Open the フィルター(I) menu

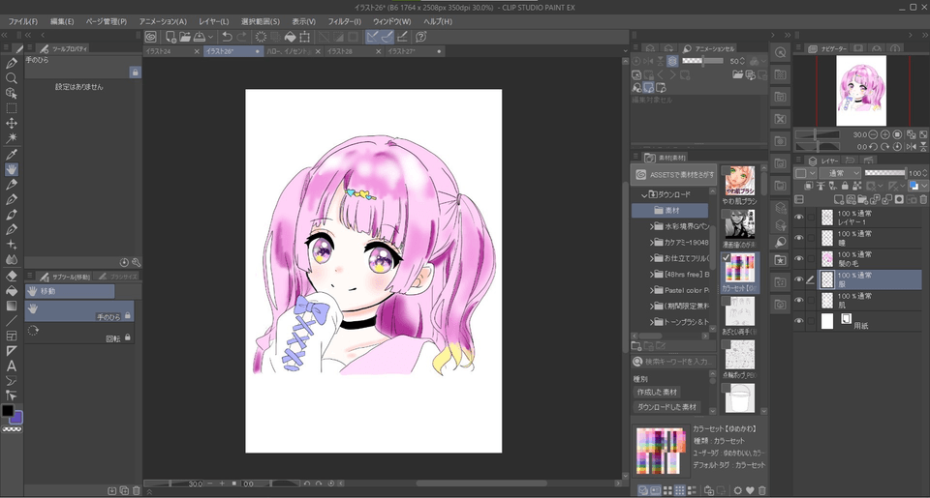pos(344,21)
